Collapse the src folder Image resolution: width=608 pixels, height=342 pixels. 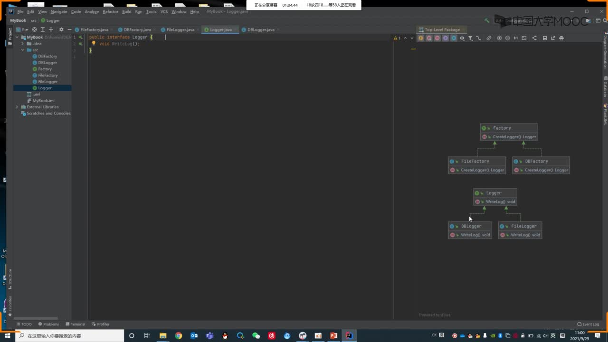tap(22, 50)
